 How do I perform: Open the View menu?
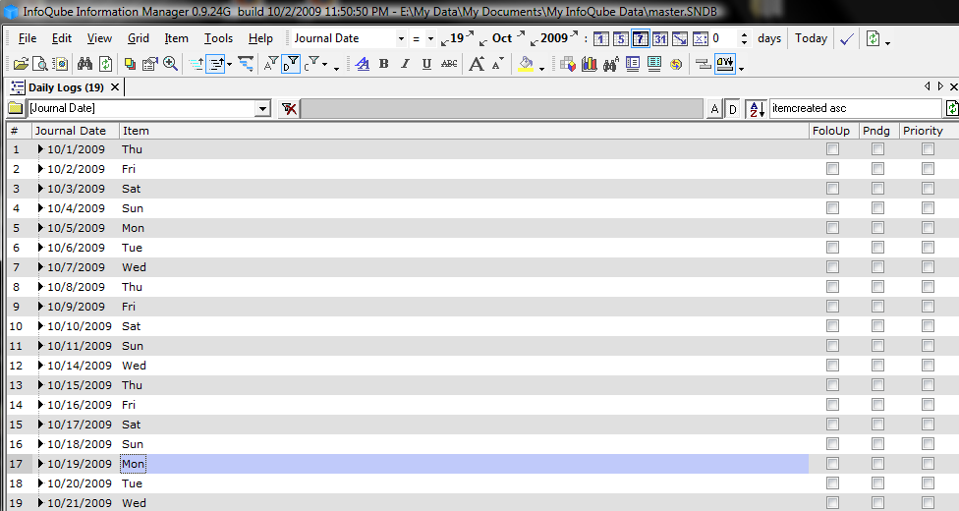[99, 38]
